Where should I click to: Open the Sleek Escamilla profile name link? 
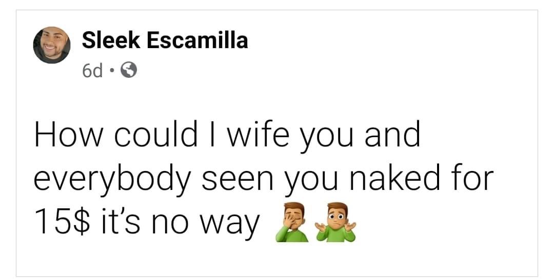(x=165, y=40)
